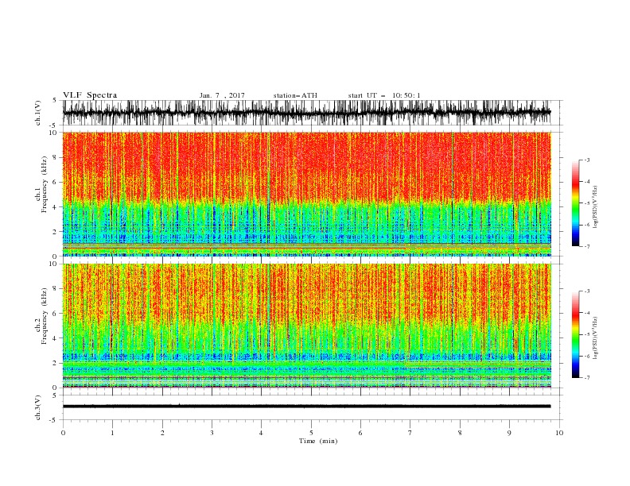Click the ch.1 colorbar "log(PSD)(V²/Hz)" label
Viewport: 630px width, 486px height.
[596, 206]
